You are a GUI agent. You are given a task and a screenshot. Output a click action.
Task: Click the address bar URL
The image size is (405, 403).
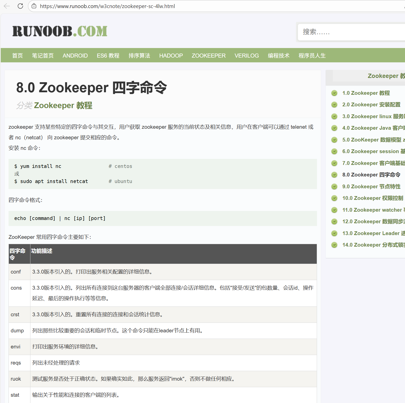(x=107, y=6)
